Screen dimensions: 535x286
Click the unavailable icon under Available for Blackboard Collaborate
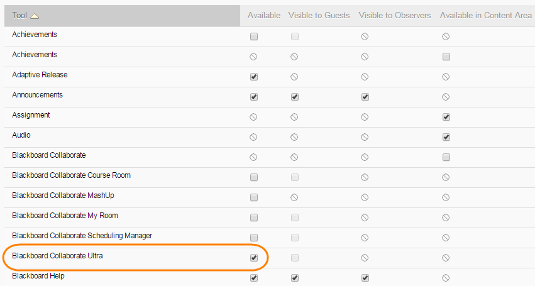click(254, 157)
